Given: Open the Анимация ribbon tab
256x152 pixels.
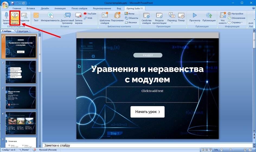Looking at the screenshot, I should pos(60,8).
